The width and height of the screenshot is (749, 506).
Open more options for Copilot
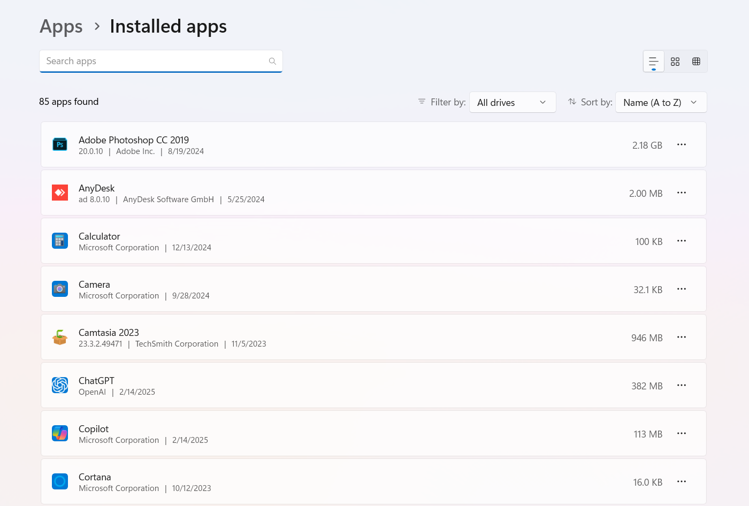coord(682,433)
